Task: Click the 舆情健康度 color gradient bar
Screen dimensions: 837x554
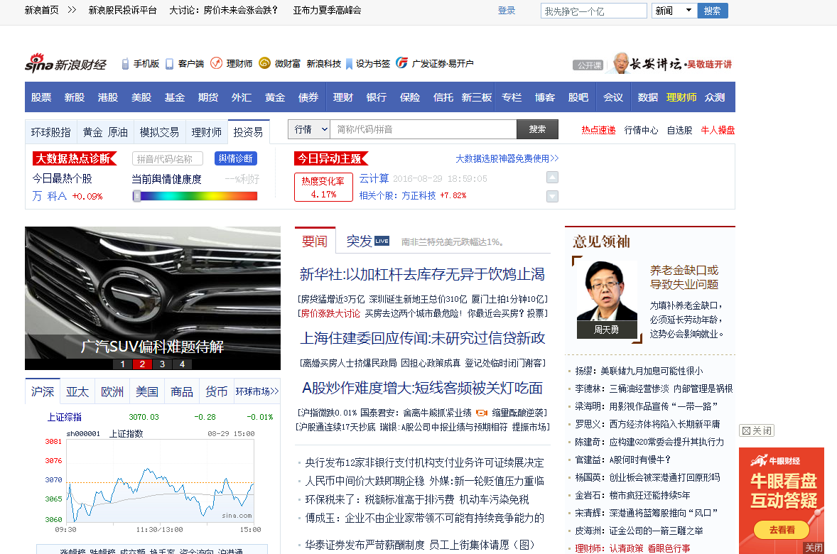Action: pos(195,196)
